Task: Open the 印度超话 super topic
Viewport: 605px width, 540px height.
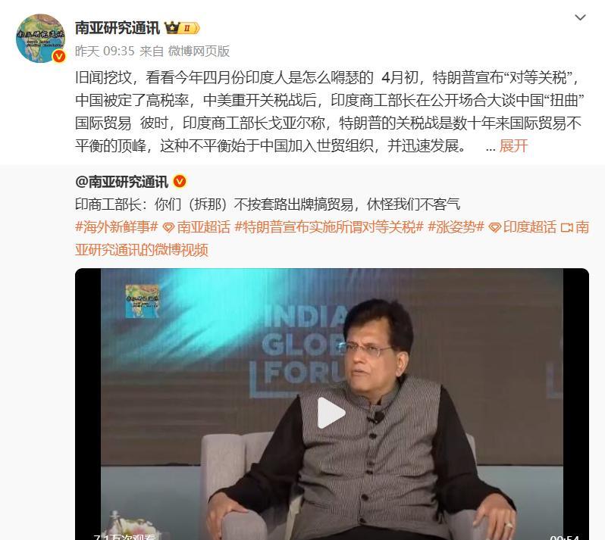Action: 523,227
